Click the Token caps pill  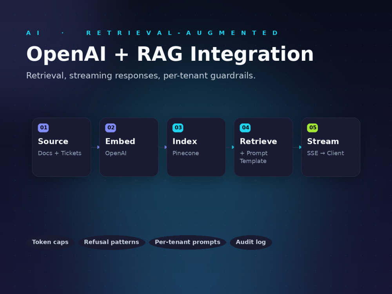50,242
